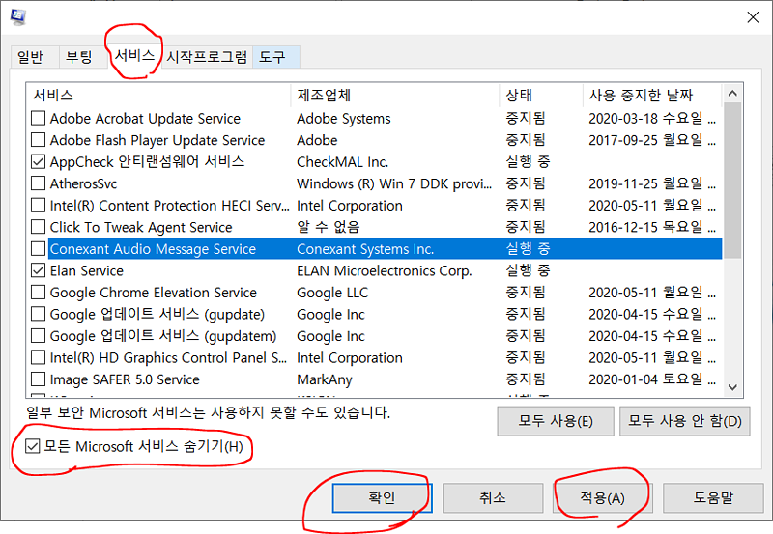Sort by 사용 중지한 날짜 column header
Viewport: 773px width, 534px height.
pyautogui.click(x=651, y=95)
